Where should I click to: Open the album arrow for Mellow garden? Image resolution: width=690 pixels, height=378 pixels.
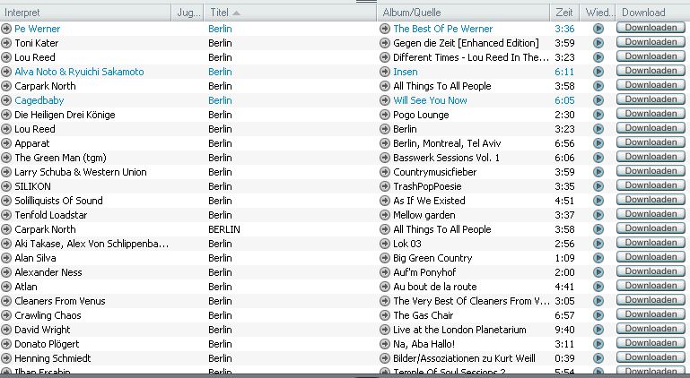coord(385,215)
